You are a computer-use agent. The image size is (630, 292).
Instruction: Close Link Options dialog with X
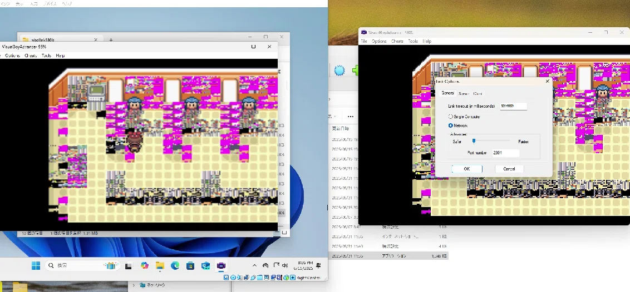[x=547, y=81]
